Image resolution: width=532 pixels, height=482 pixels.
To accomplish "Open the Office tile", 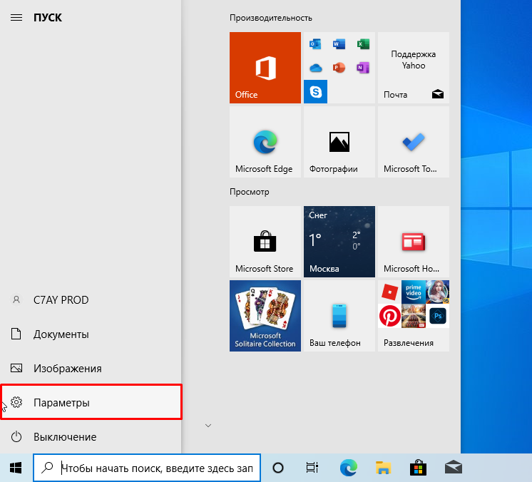I will (265, 68).
